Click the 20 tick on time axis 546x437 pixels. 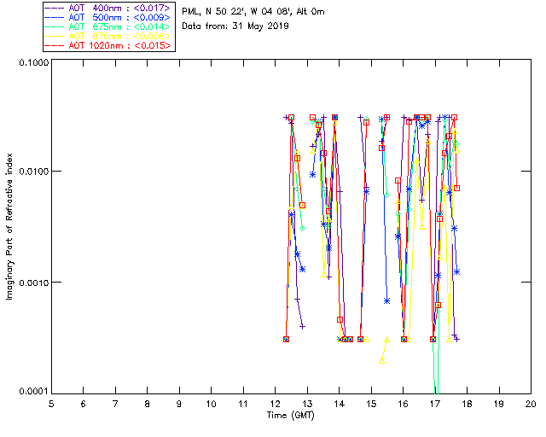pos(531,403)
